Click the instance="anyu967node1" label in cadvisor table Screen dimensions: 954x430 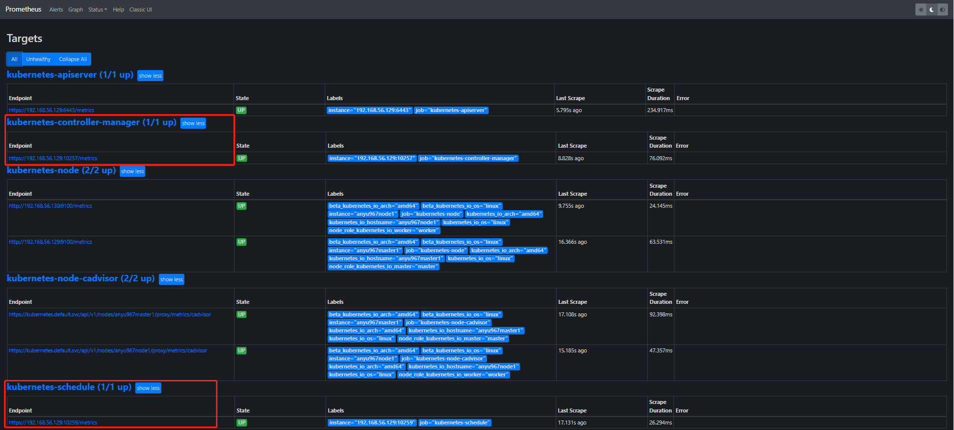tap(363, 358)
